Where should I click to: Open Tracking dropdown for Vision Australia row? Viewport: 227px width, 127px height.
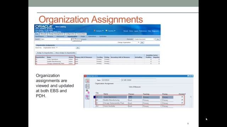[161, 106]
